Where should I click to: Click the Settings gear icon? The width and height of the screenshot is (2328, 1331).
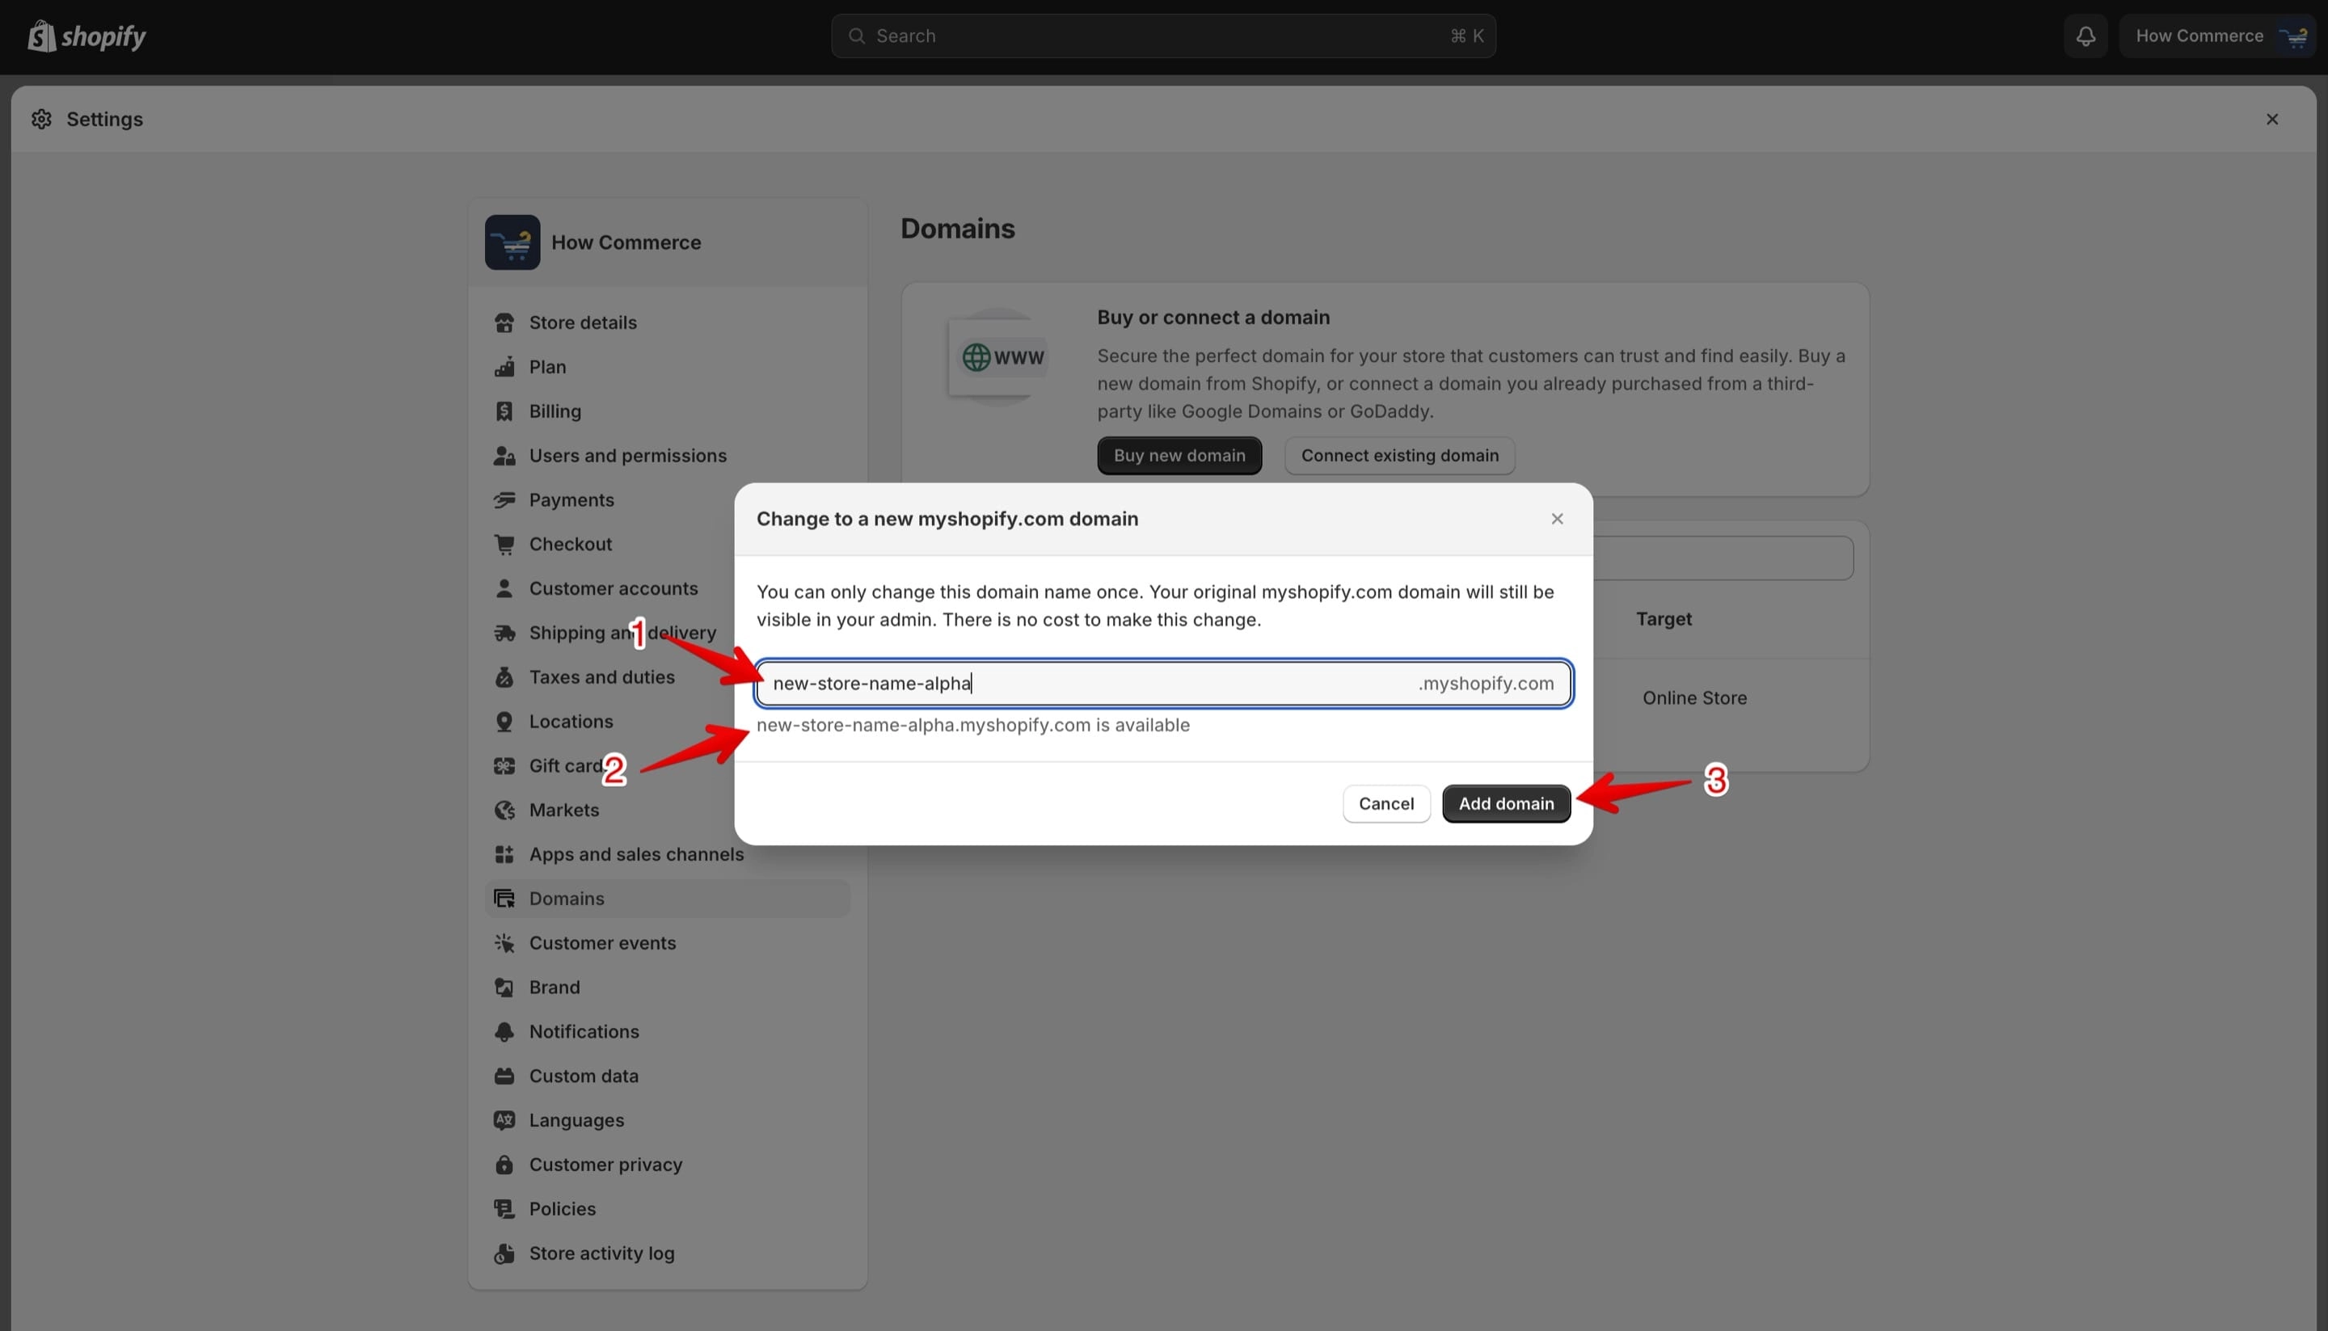(41, 119)
